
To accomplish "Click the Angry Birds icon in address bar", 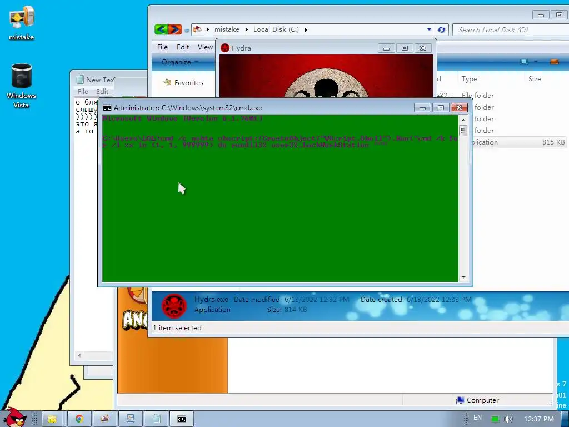I will pyautogui.click(x=197, y=29).
